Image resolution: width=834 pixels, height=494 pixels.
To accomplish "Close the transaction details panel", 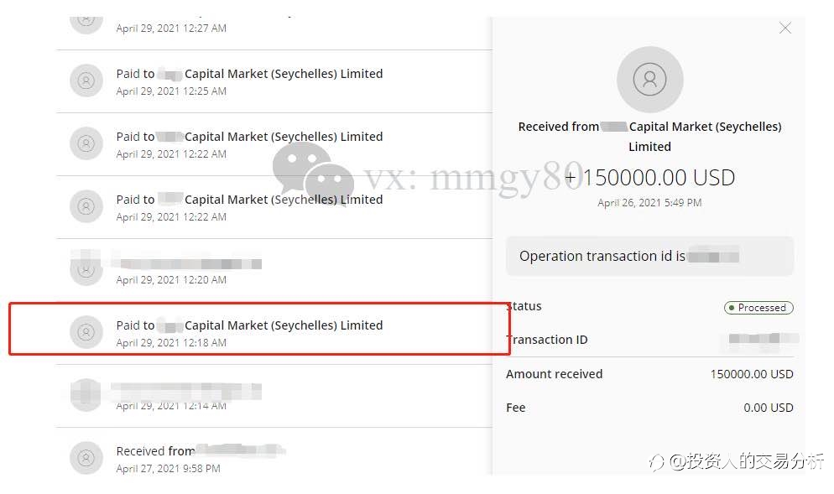I will pos(785,29).
